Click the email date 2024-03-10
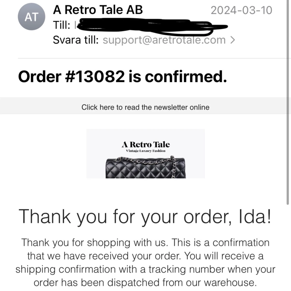This screenshot has height=291, width=291. click(x=241, y=10)
